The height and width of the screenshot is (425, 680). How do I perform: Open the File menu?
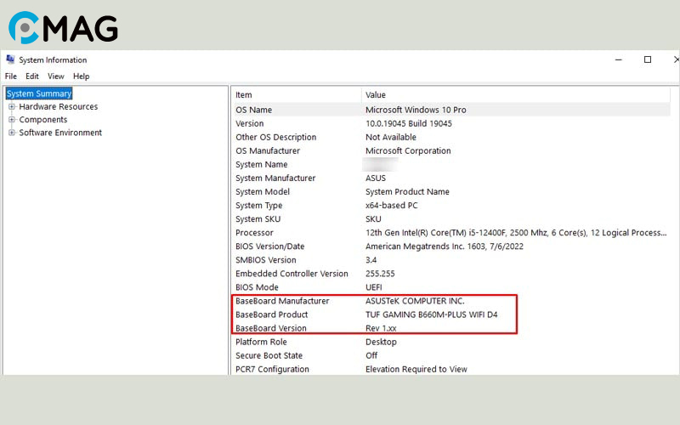(x=11, y=76)
